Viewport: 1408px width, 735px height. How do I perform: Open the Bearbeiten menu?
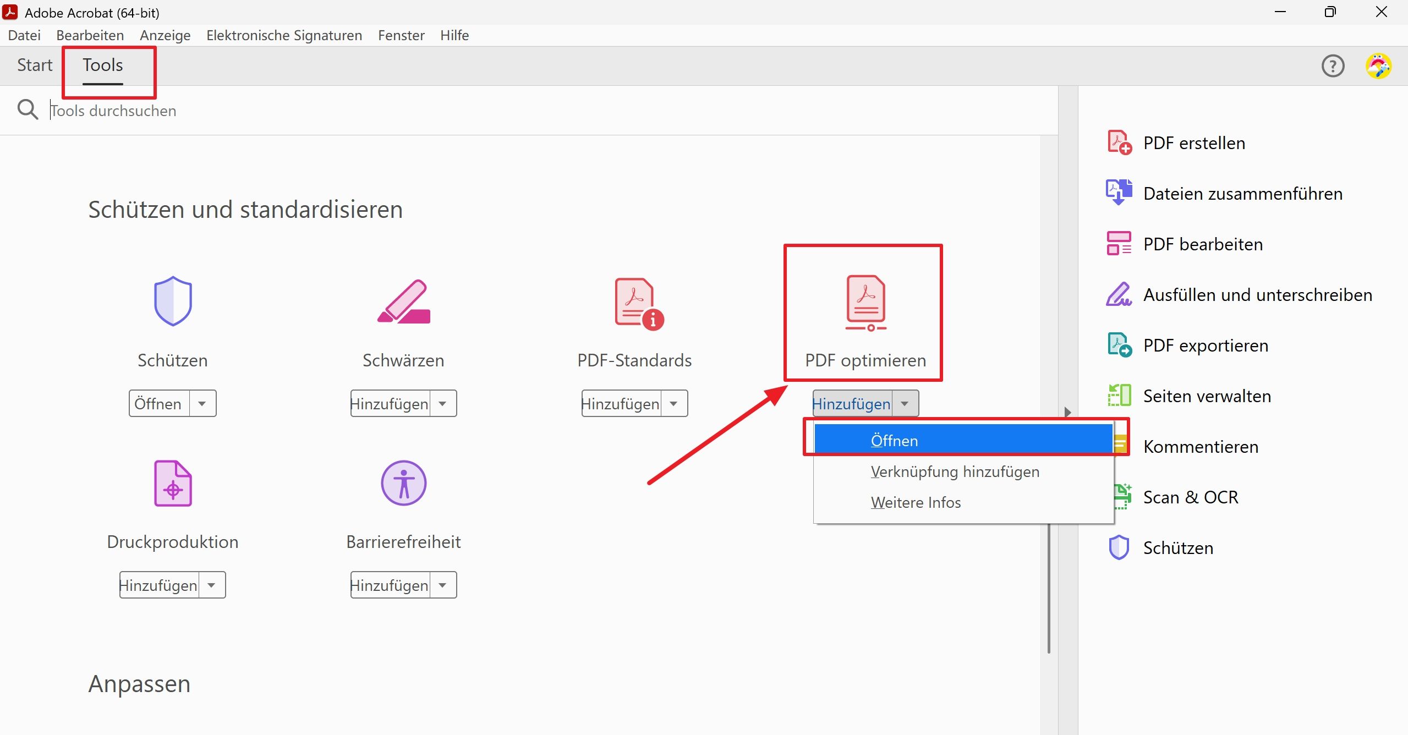point(90,35)
